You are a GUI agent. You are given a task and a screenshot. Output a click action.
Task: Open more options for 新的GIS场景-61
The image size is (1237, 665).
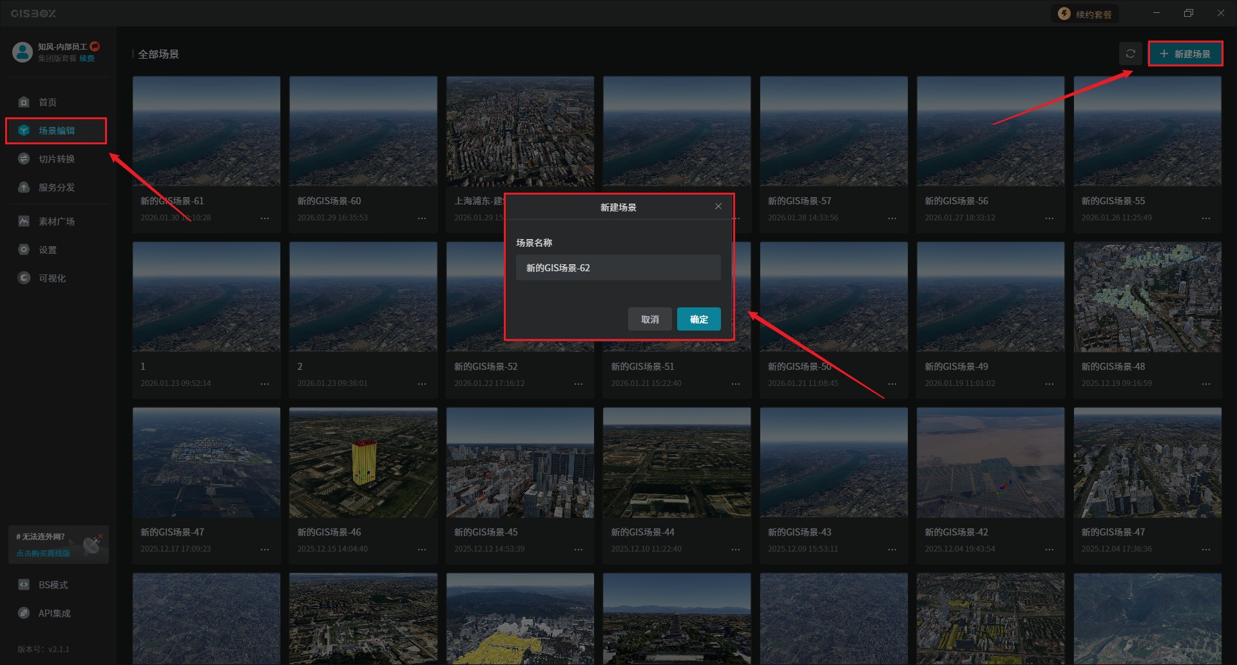pyautogui.click(x=265, y=218)
